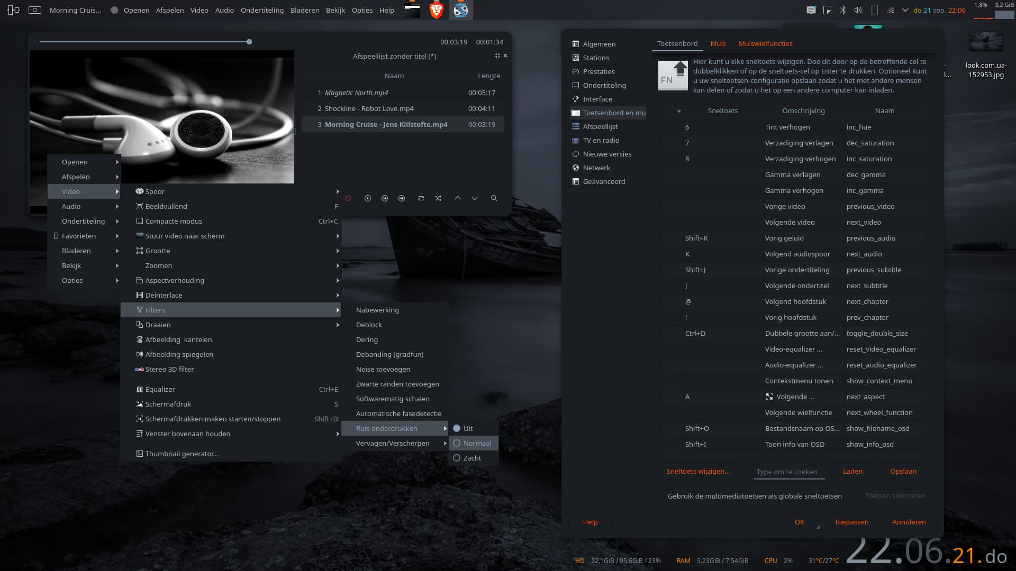Open playlist search with the magnifier icon
Viewport: 1016px width, 571px height.
click(x=494, y=198)
